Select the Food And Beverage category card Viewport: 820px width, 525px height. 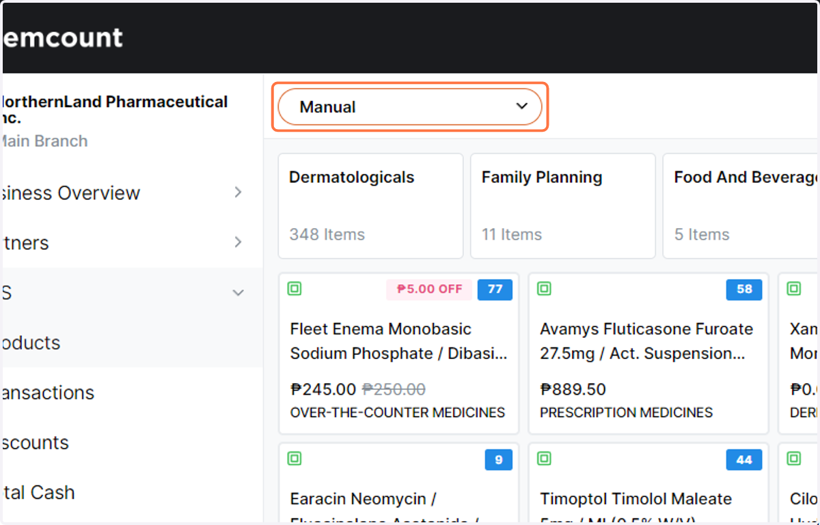(x=741, y=205)
